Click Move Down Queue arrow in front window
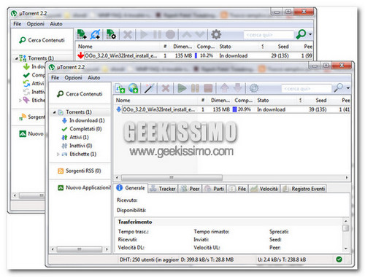The width and height of the screenshot is (365, 277). pyautogui.click(x=238, y=88)
